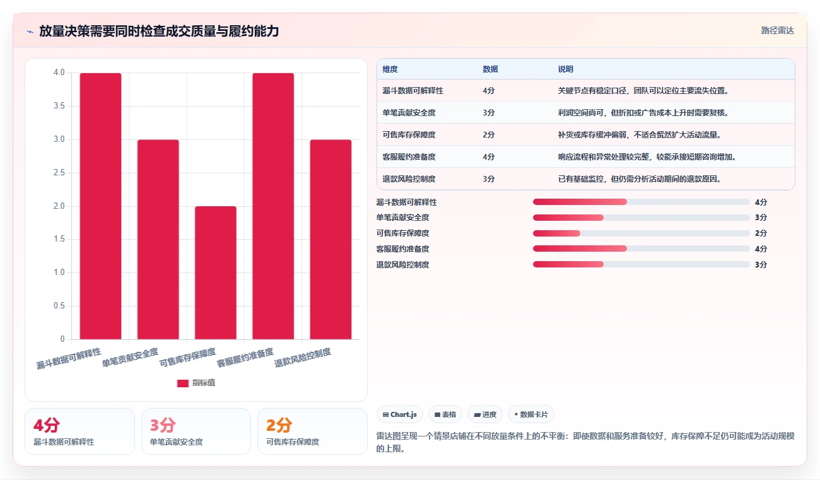
Task: Click the 单笔贡献安全度 bar in chart
Action: [158, 240]
